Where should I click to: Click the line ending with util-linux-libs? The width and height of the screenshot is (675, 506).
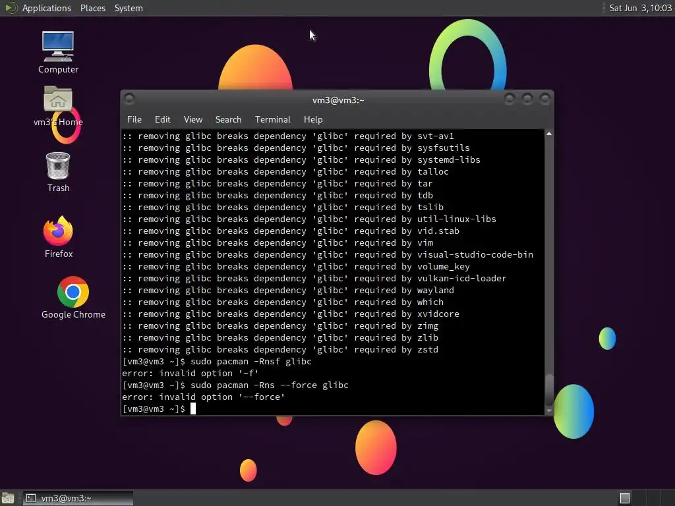[309, 219]
